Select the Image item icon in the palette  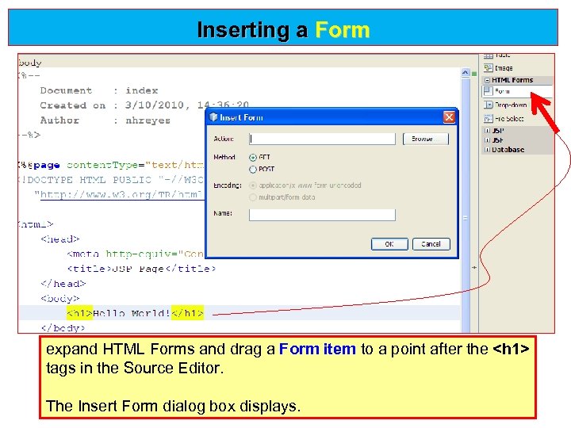[488, 67]
